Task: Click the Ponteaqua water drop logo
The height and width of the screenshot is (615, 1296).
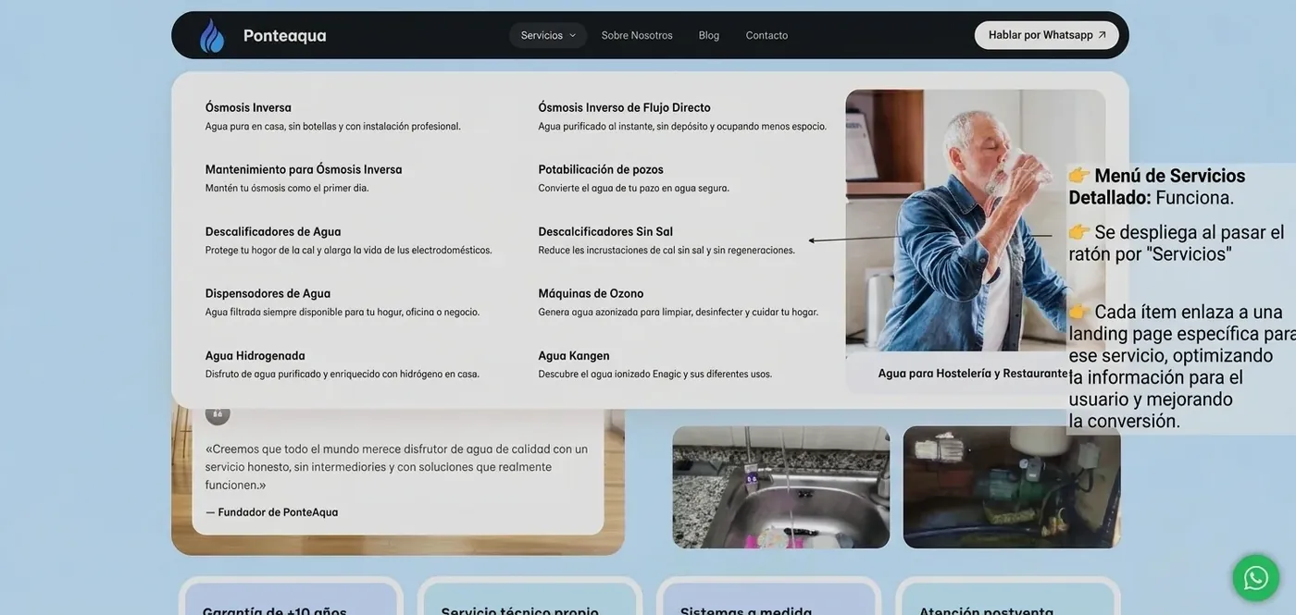Action: tap(212, 35)
